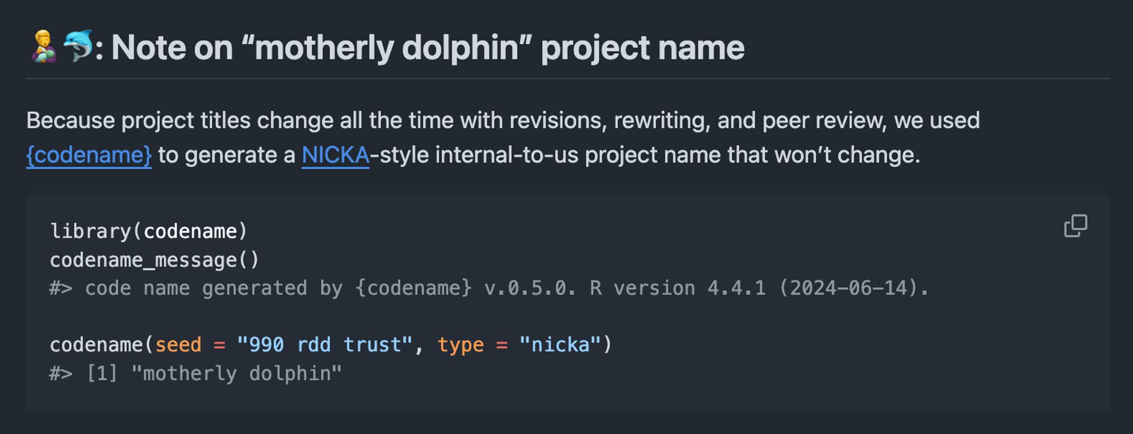Image resolution: width=1133 pixels, height=434 pixels.
Task: Click the comment output mentioning v.0.5.0
Action: coord(489,288)
